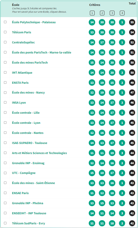Enable checkbox for Grenoble INP - Ensimag
This screenshot has width=138, height=228.
point(5,163)
